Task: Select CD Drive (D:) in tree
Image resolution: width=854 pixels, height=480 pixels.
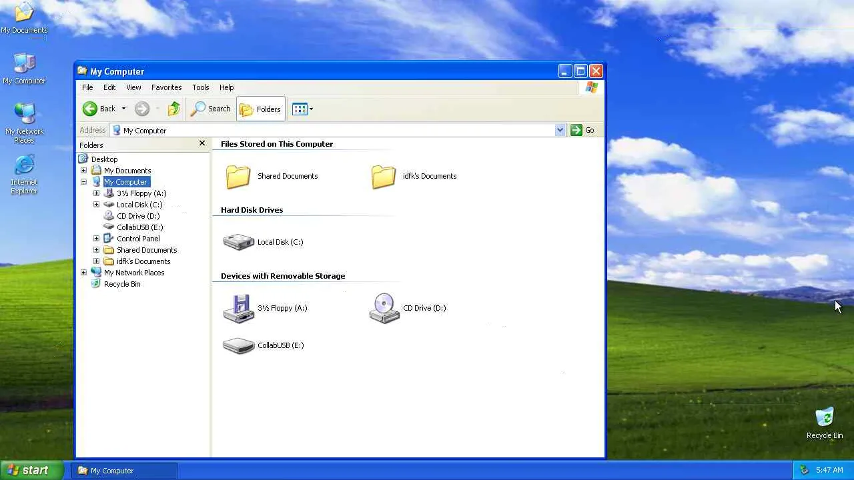Action: pyautogui.click(x=138, y=216)
